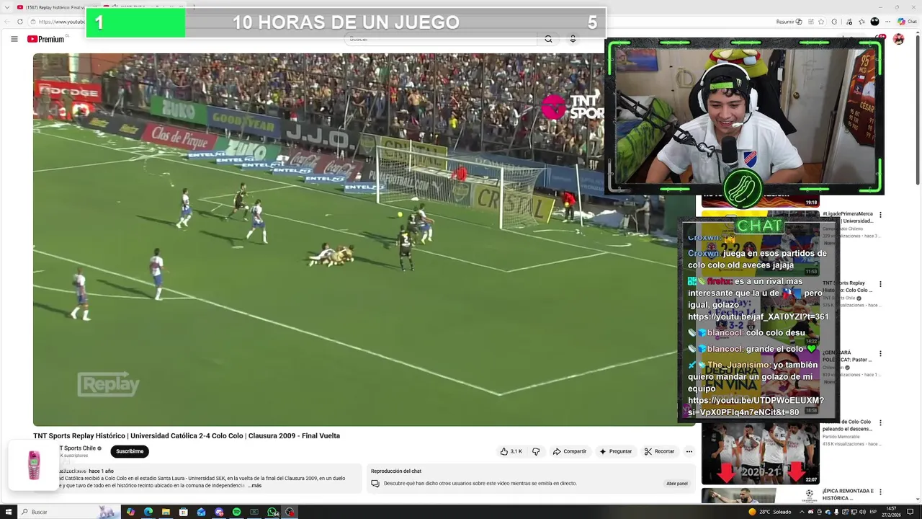Open the Preguntar AI ask button
The width and height of the screenshot is (922, 519).
click(x=615, y=451)
